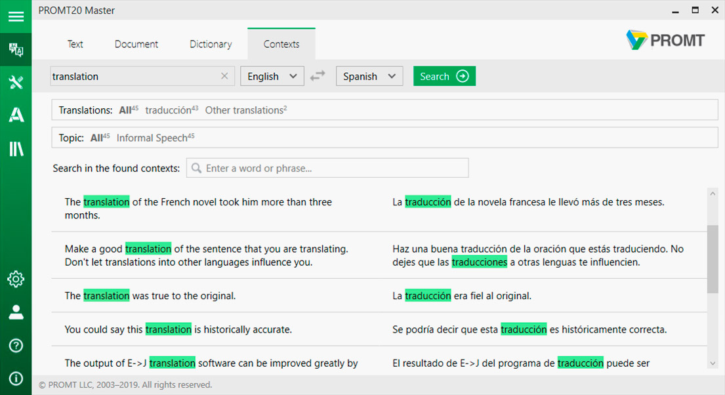Open the info icon in sidebar
The height and width of the screenshot is (395, 725).
[x=16, y=379]
